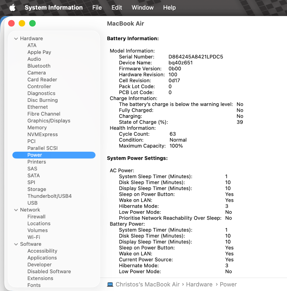Select Card Reader in the sidebar
The height and width of the screenshot is (291, 287).
click(x=42, y=79)
